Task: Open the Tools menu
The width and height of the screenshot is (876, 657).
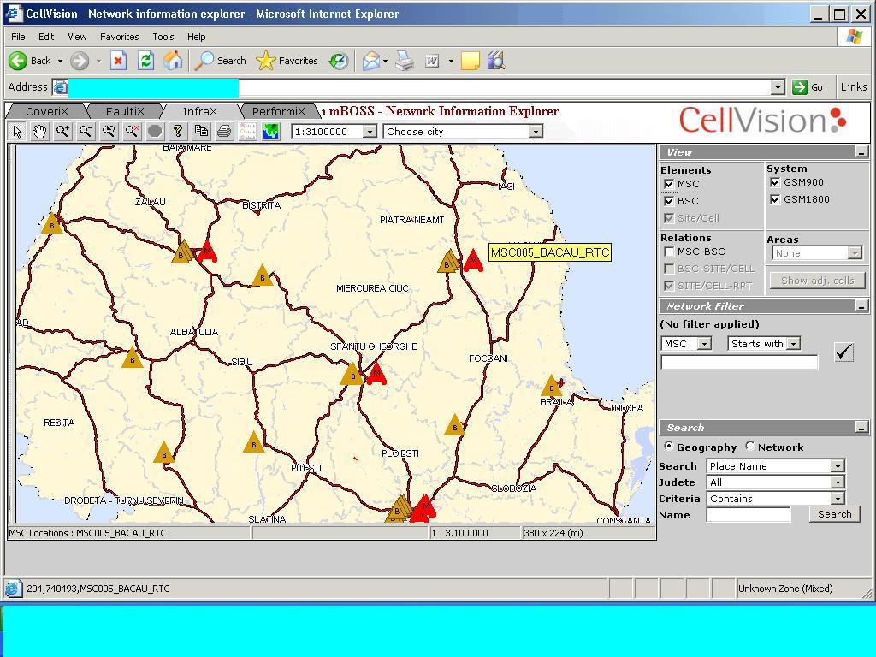Action: (163, 37)
